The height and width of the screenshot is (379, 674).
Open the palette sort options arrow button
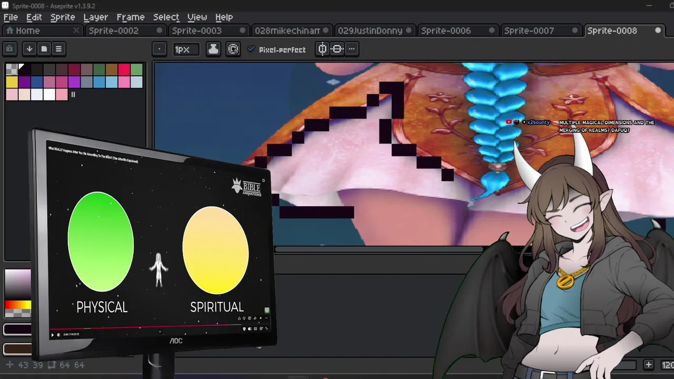point(29,49)
